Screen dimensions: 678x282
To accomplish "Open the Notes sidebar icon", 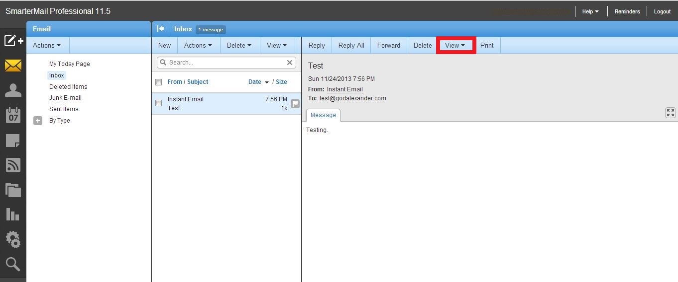I will (x=13, y=141).
